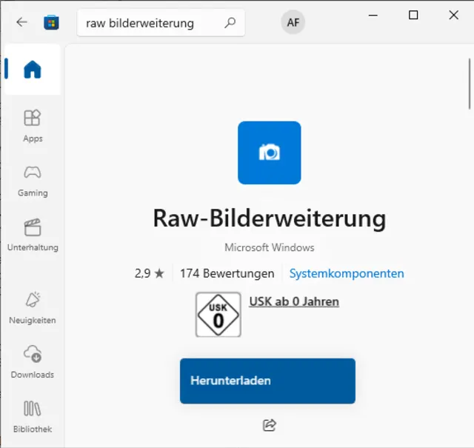Click the Herunterladen button
This screenshot has height=448, width=474.
(x=267, y=381)
